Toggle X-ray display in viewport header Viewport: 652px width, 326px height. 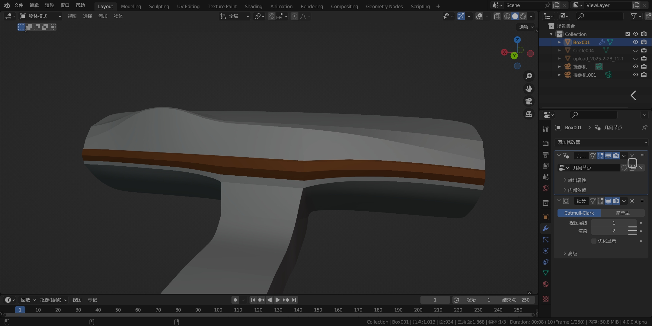(497, 16)
